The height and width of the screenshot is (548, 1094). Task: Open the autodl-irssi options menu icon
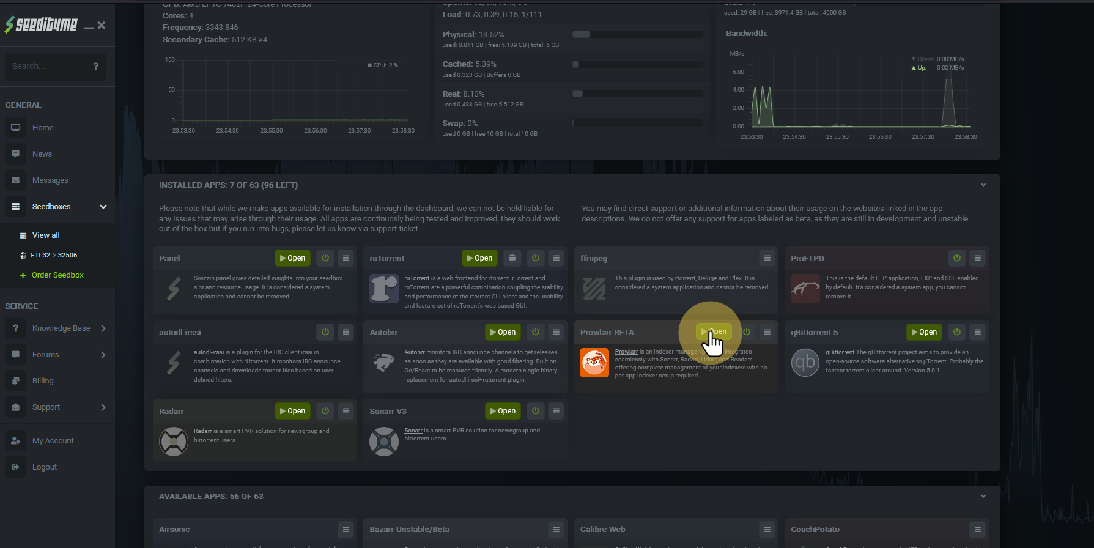click(346, 332)
